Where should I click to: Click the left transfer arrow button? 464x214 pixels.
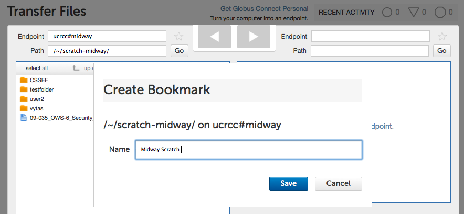point(214,37)
